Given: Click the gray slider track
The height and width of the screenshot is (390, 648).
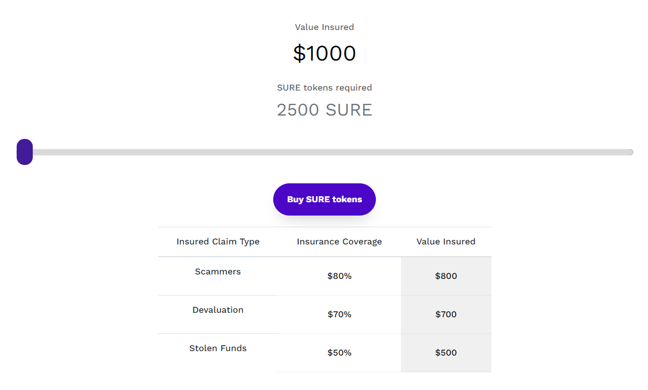Looking at the screenshot, I should click(333, 152).
